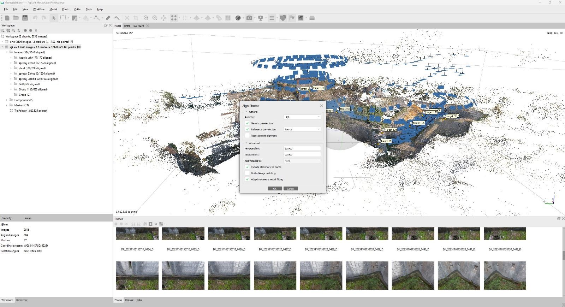Open the Accuracy dropdown
This screenshot has width=565, height=307.
click(302, 117)
